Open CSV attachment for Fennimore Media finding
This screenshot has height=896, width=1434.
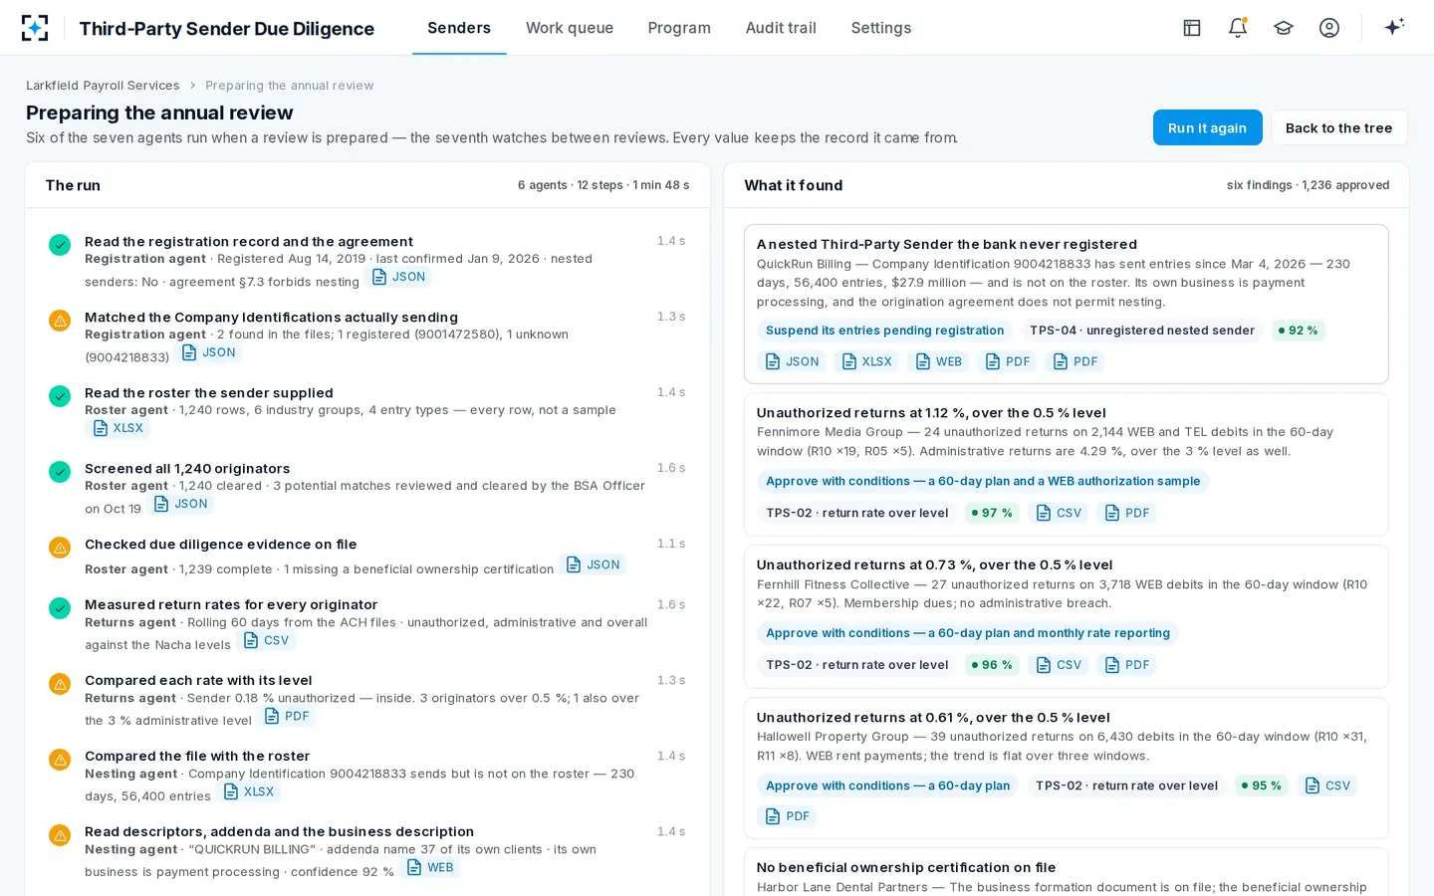[x=1059, y=513]
